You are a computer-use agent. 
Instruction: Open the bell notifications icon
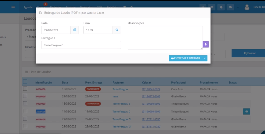[221, 7]
